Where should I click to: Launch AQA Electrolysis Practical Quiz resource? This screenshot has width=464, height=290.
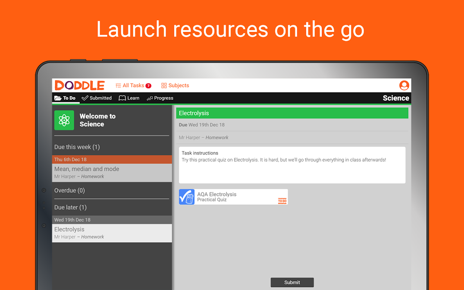(x=233, y=197)
